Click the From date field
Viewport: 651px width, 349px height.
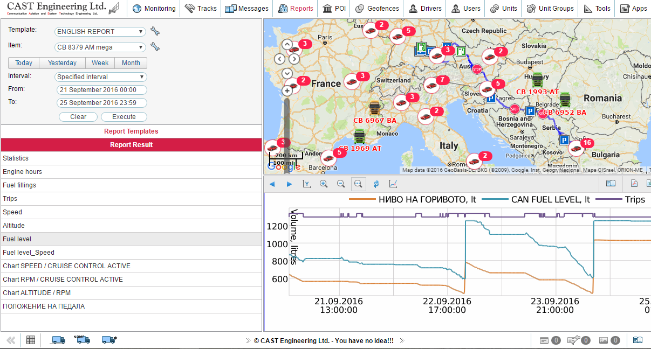pyautogui.click(x=102, y=90)
